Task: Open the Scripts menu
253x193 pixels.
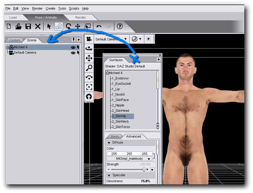Action: coord(74,8)
